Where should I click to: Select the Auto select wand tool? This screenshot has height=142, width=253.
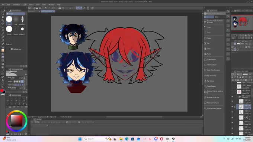3,30
